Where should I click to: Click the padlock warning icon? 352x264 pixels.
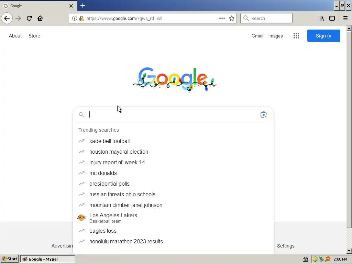point(82,19)
